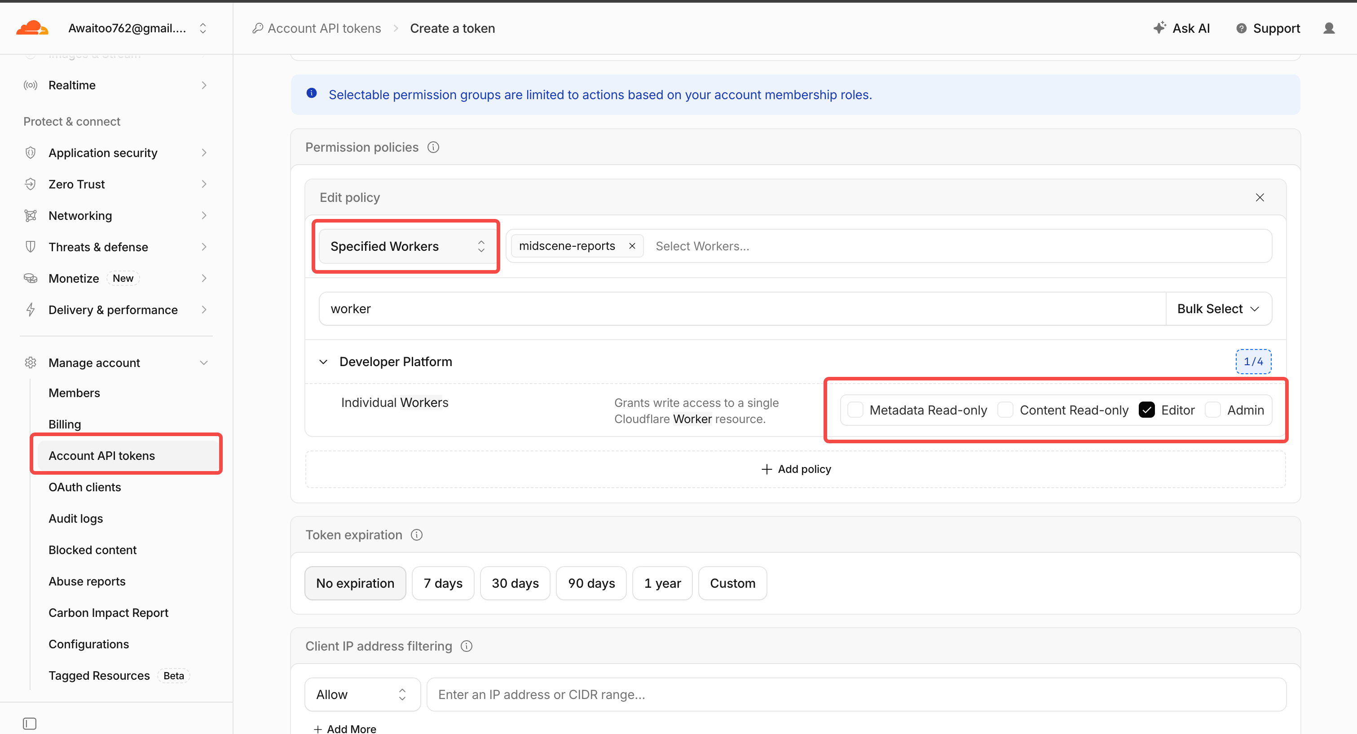Open the user profile icon
This screenshot has width=1357, height=734.
pyautogui.click(x=1329, y=28)
